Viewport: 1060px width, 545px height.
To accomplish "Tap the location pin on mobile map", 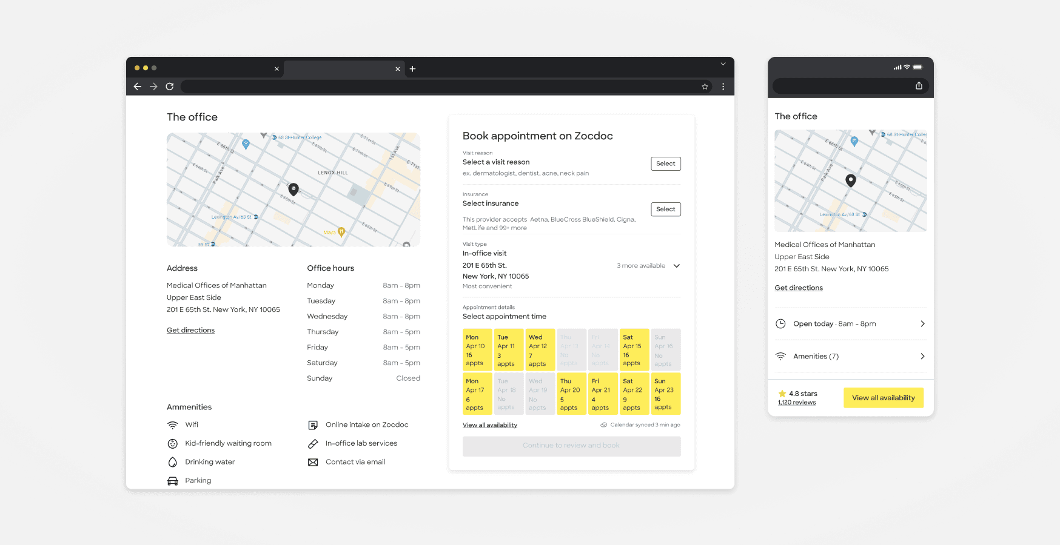I will [851, 180].
